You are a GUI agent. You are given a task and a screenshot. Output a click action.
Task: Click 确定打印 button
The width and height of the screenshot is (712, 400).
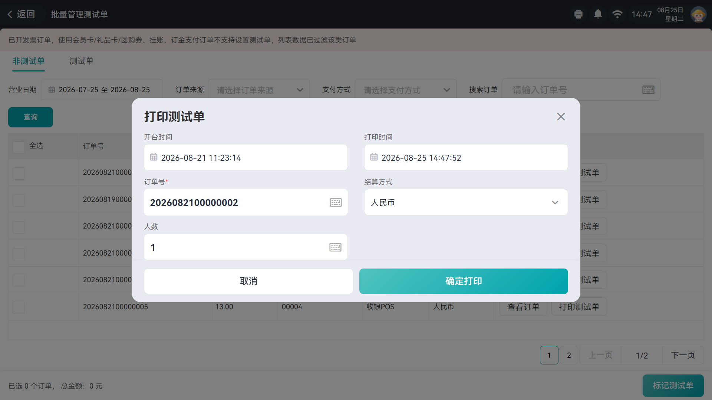(464, 281)
